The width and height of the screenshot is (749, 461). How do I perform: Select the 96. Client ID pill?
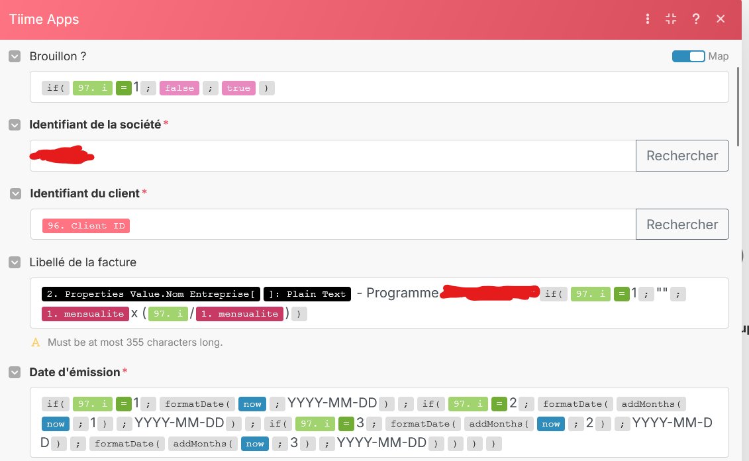[86, 225]
